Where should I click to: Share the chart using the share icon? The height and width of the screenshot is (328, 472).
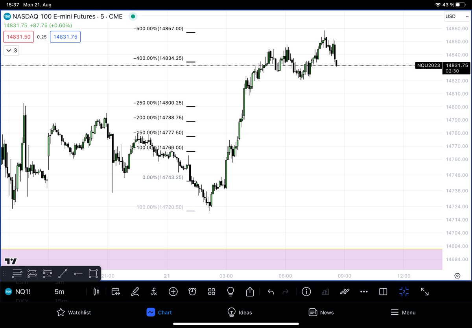250,291
